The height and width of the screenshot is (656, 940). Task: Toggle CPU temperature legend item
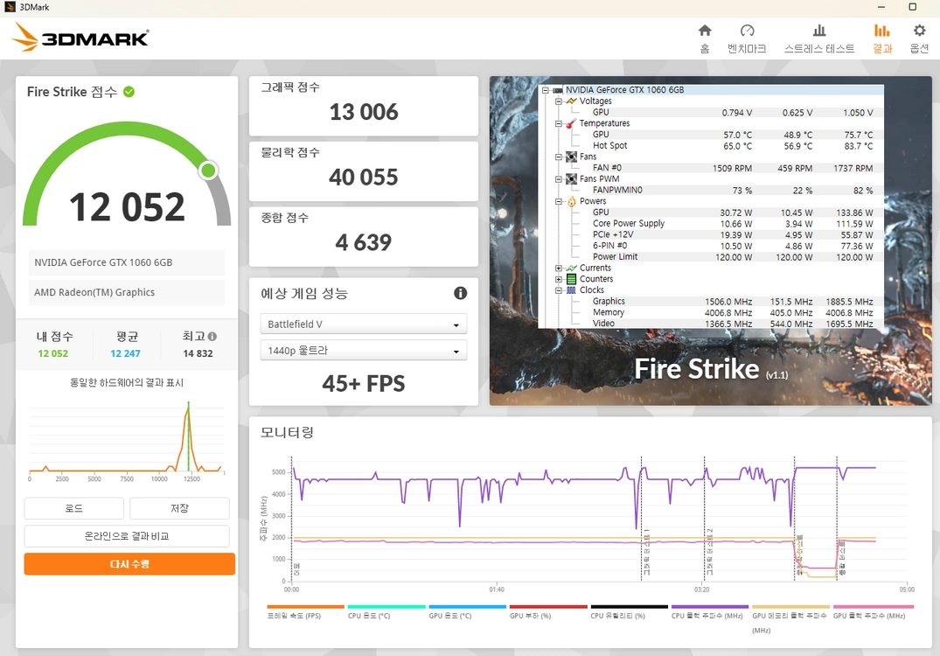(x=386, y=613)
